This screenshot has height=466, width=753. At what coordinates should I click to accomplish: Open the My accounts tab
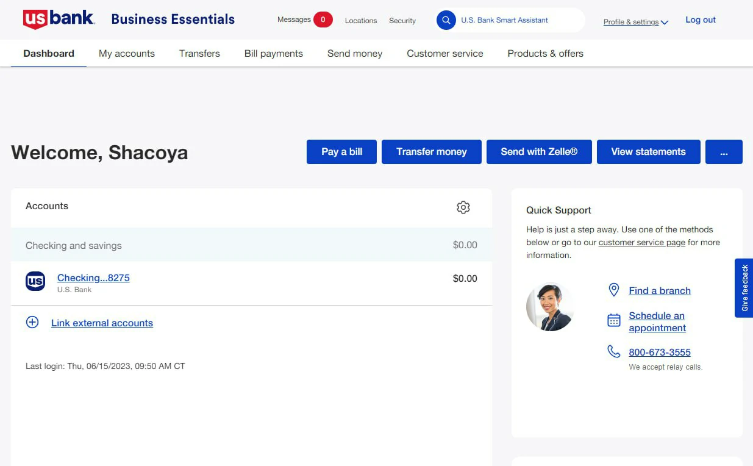tap(127, 54)
